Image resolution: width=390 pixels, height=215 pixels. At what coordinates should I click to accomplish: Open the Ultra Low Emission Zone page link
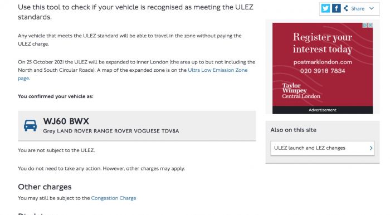[133, 74]
